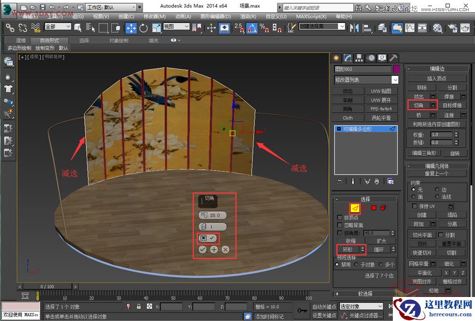
Task: Click the 插入顶点 button
Action: tap(436, 78)
